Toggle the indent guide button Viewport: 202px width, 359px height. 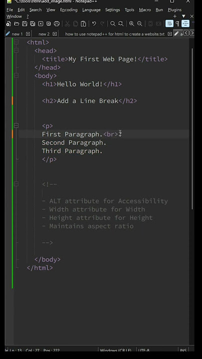185,23
